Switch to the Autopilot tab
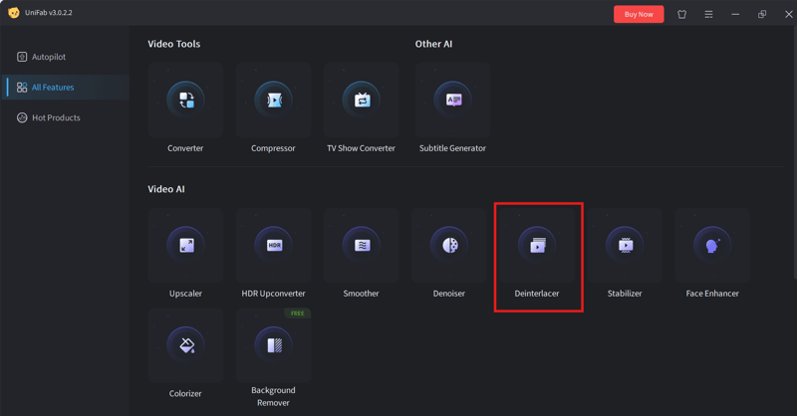The height and width of the screenshot is (416, 797). tap(48, 57)
